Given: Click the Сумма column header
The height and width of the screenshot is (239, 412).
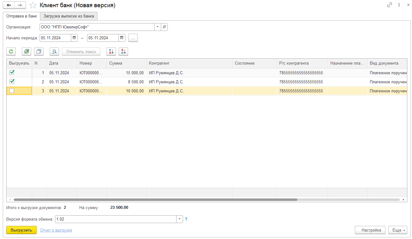Looking at the screenshot, I should (127, 63).
